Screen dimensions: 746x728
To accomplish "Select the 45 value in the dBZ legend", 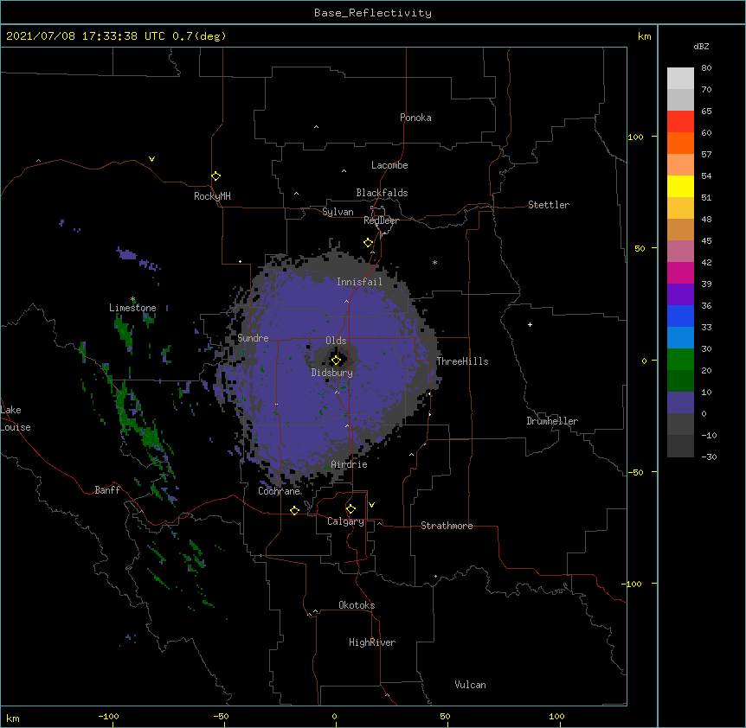I will pyautogui.click(x=706, y=241).
